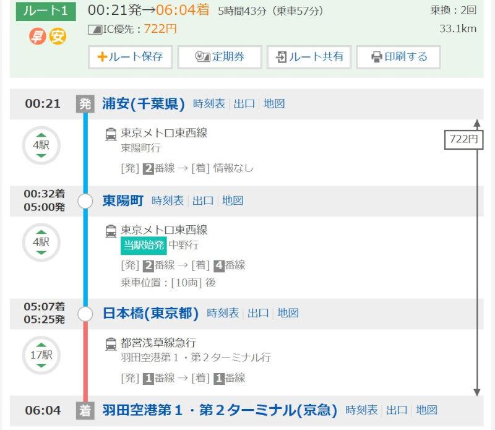The width and height of the screenshot is (495, 430).
Task: Click the 着 arrival marker at 羽田空港
Action: (85, 410)
